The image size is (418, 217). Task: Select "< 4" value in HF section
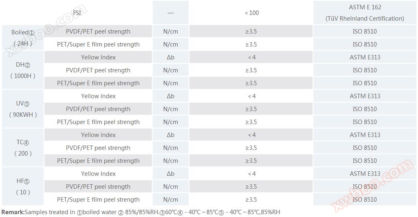pos(251,174)
